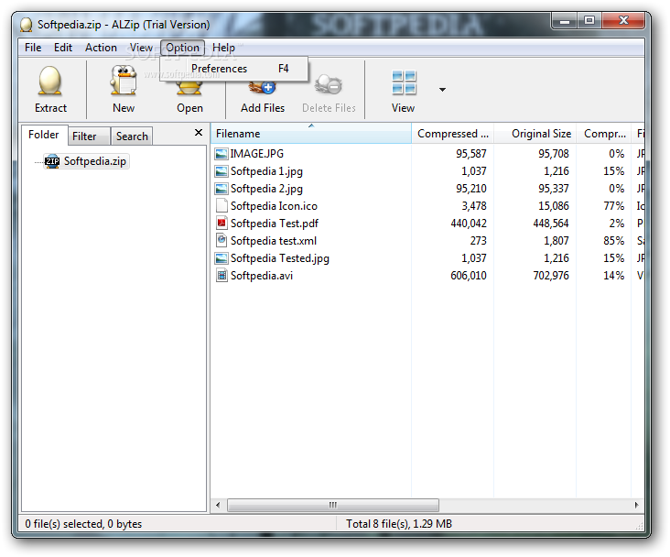Close the Option menu
Screen dimensions: 670x557
pyautogui.click(x=182, y=48)
